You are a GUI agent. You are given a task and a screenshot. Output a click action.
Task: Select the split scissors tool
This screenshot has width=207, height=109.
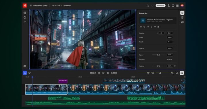click(29, 73)
